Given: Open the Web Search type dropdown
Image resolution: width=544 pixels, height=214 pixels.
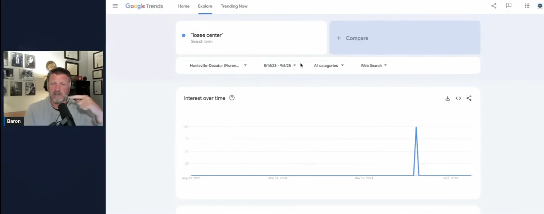Looking at the screenshot, I should pos(374,66).
